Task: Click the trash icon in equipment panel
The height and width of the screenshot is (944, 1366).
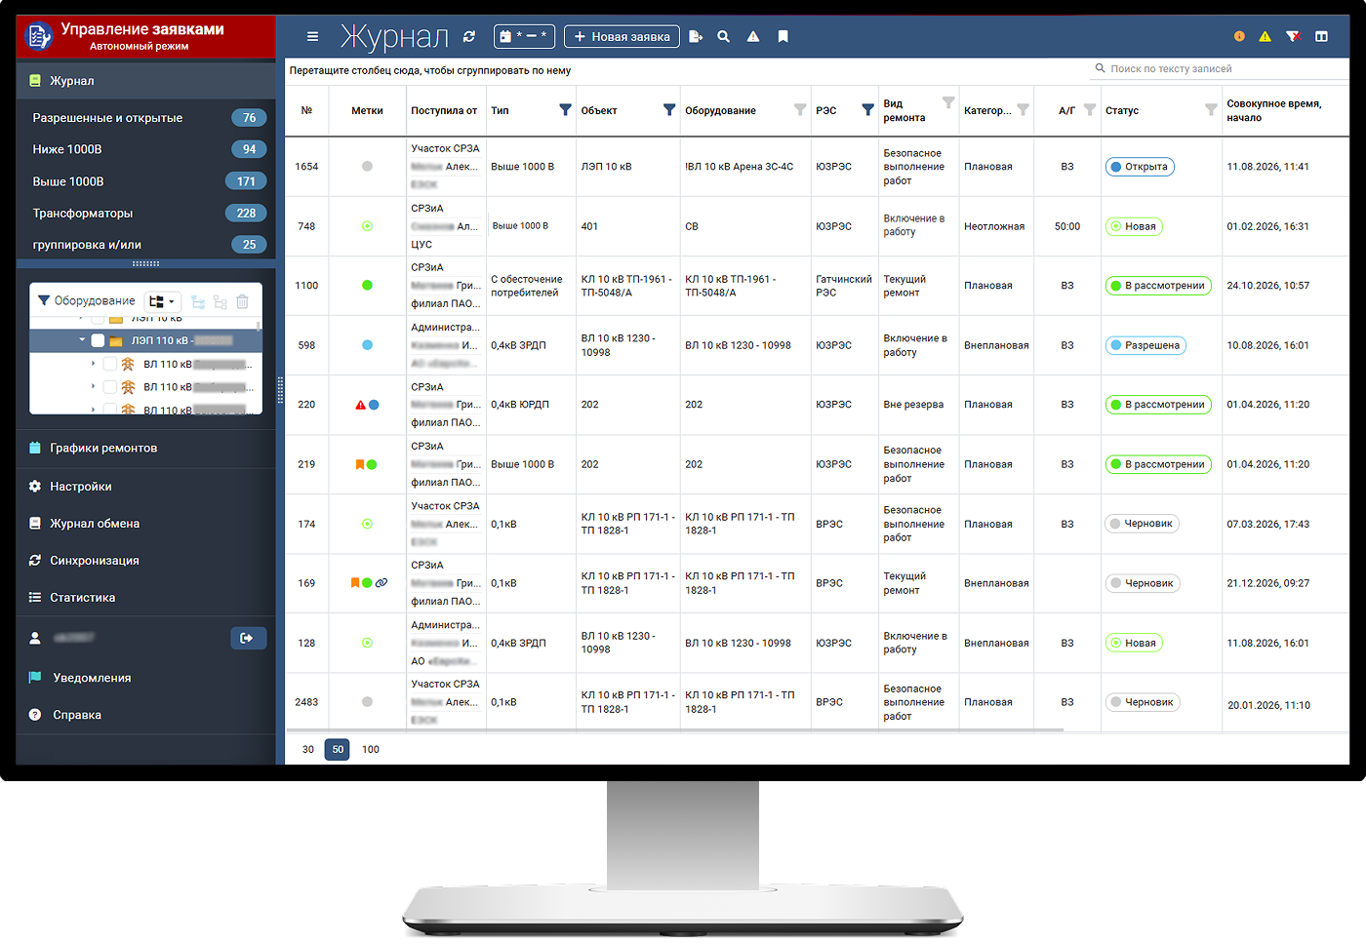Action: (243, 302)
